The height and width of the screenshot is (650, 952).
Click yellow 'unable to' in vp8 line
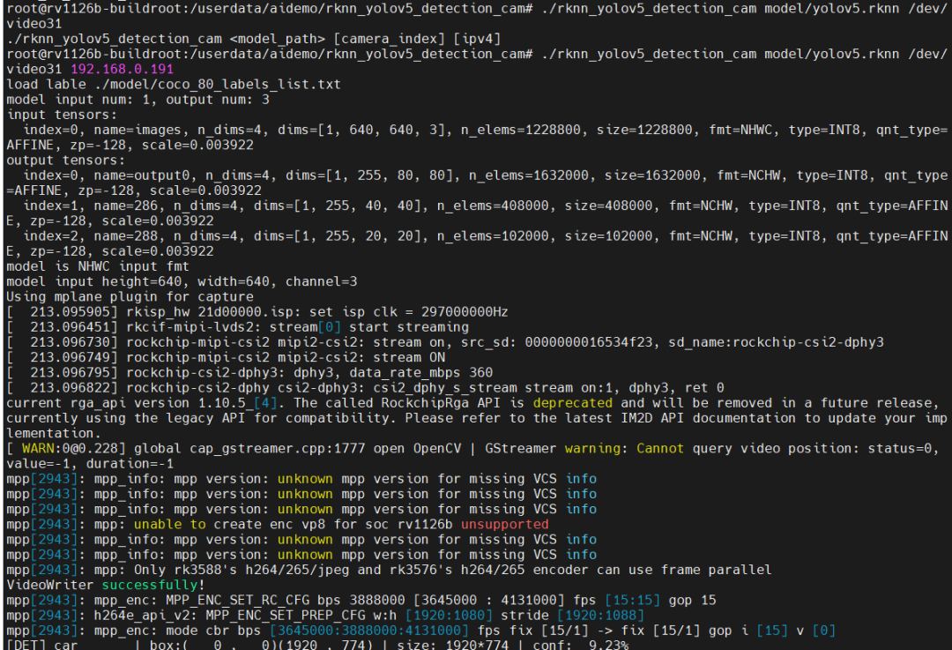(169, 525)
